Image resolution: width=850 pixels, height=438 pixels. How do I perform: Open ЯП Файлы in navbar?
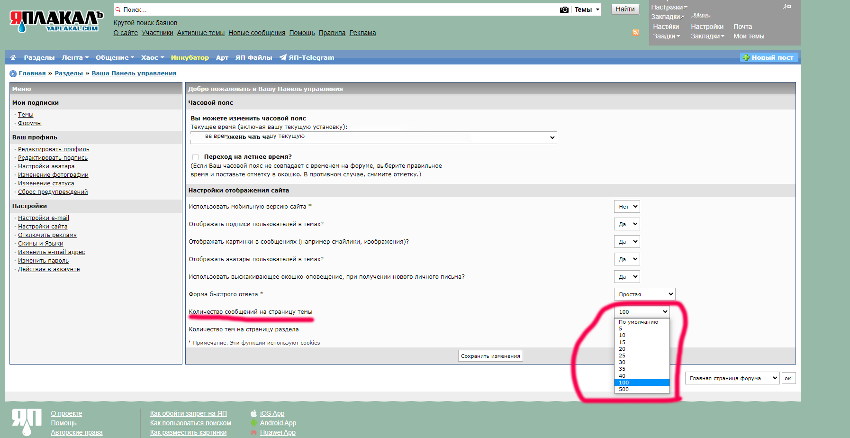pos(253,57)
